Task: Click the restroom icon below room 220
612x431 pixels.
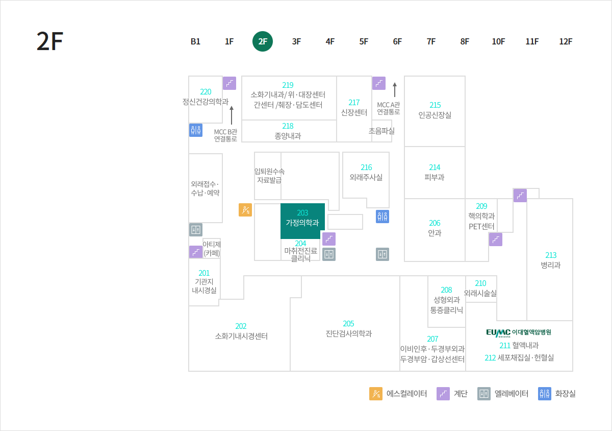Action: (196, 130)
